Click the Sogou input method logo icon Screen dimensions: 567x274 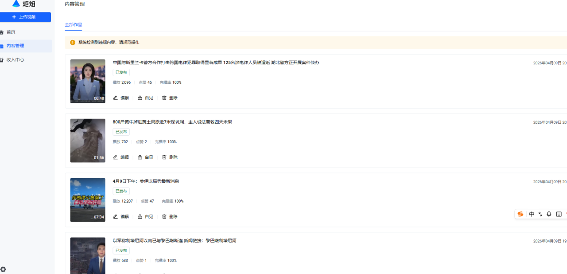(520, 214)
